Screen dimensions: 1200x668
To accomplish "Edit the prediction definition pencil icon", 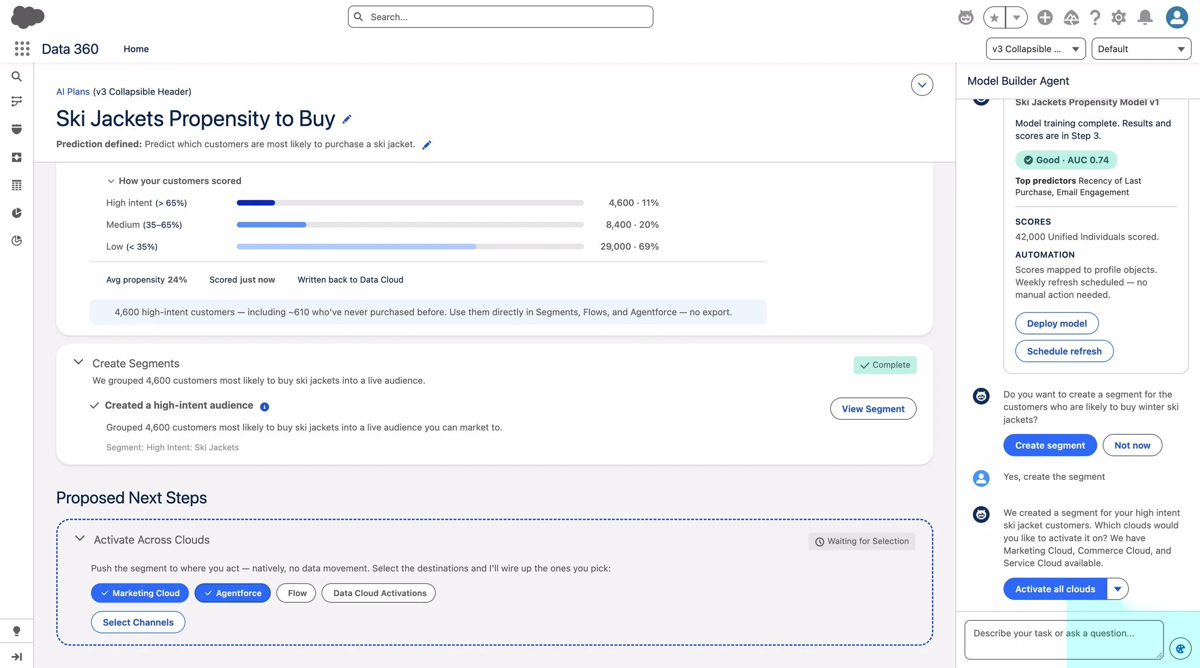I will (427, 145).
